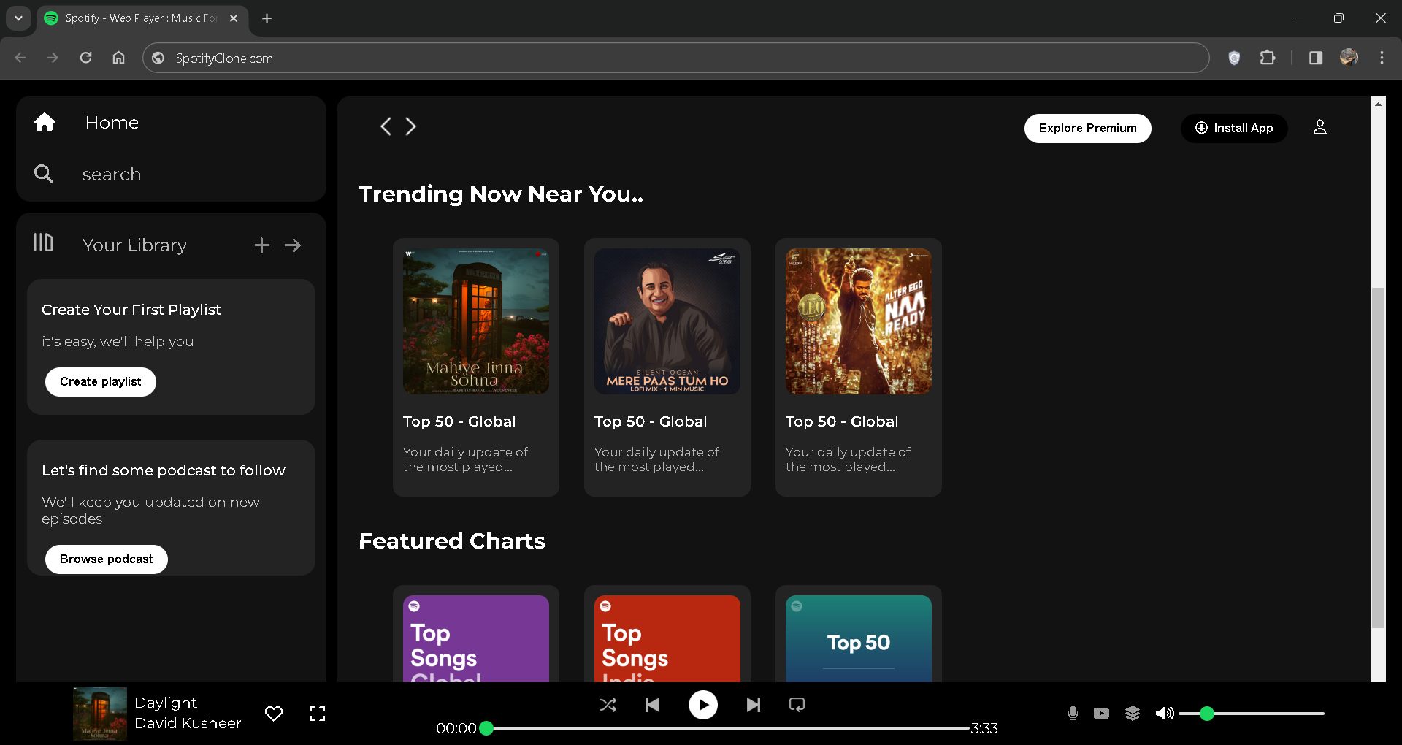Open a new browser tab

267,18
